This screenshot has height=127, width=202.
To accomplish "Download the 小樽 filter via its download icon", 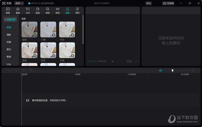I will (x=54, y=35).
